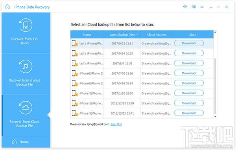The image size is (236, 150).
Task: Click device icon of 2017/8/9 backup row
Action: tap(75, 63)
